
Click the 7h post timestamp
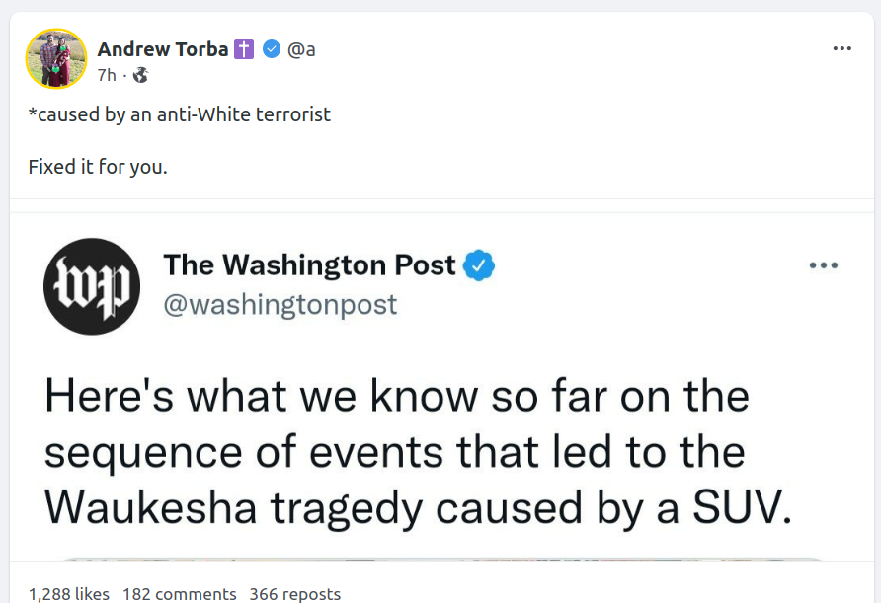click(107, 74)
